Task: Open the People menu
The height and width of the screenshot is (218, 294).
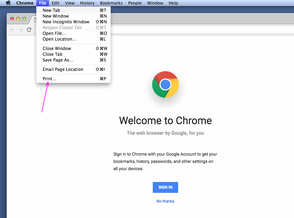Action: 135,3
